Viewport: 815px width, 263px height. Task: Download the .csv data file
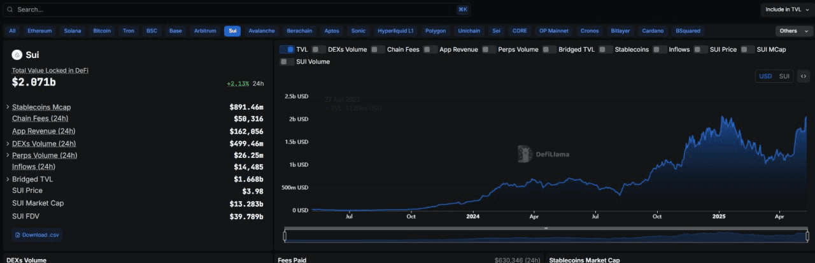click(36, 235)
